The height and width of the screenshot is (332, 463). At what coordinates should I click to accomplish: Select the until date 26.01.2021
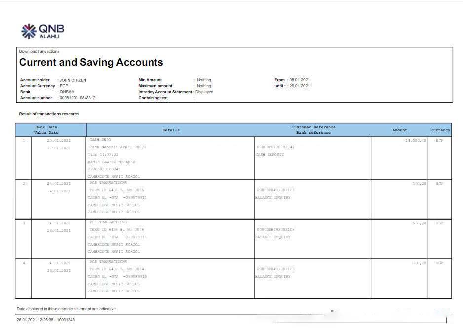click(x=299, y=86)
